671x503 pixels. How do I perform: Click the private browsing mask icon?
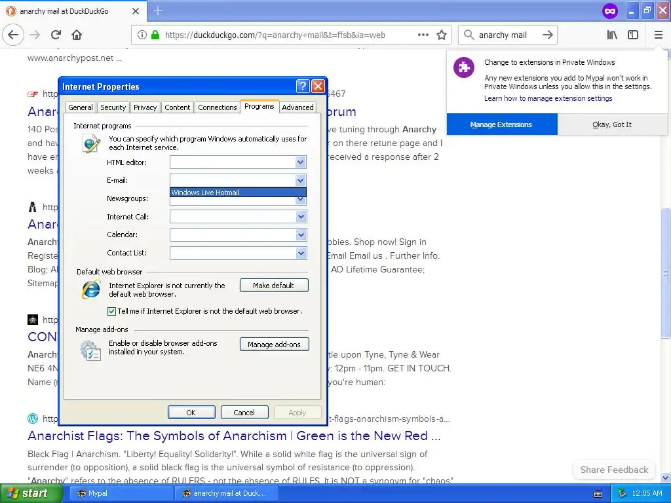tap(610, 11)
